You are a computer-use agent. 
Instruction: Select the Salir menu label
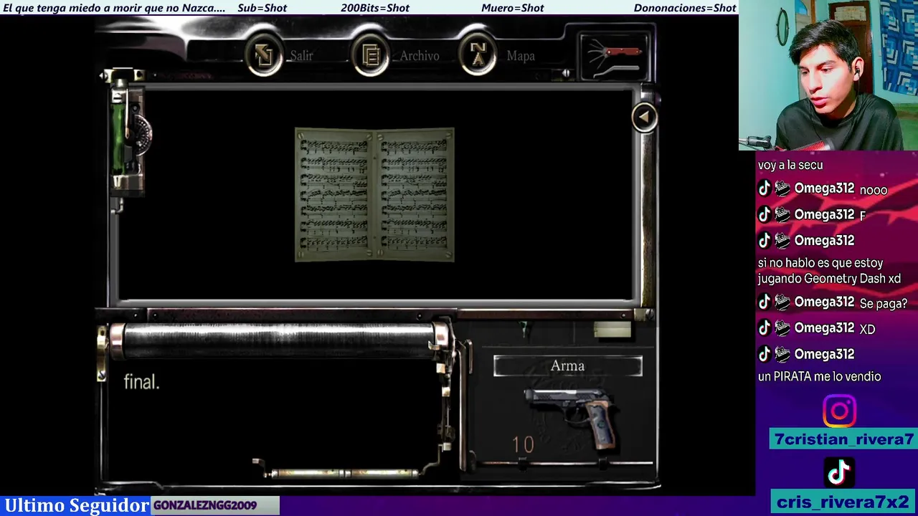coord(301,56)
